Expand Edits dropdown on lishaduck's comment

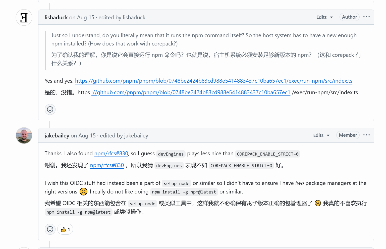[x=324, y=17]
